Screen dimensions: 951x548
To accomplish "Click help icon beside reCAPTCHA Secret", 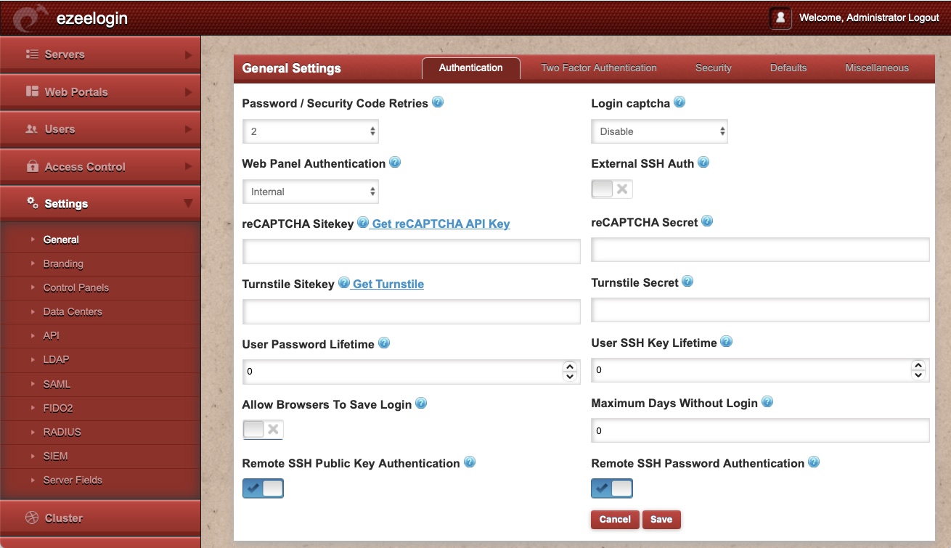I will tap(707, 221).
